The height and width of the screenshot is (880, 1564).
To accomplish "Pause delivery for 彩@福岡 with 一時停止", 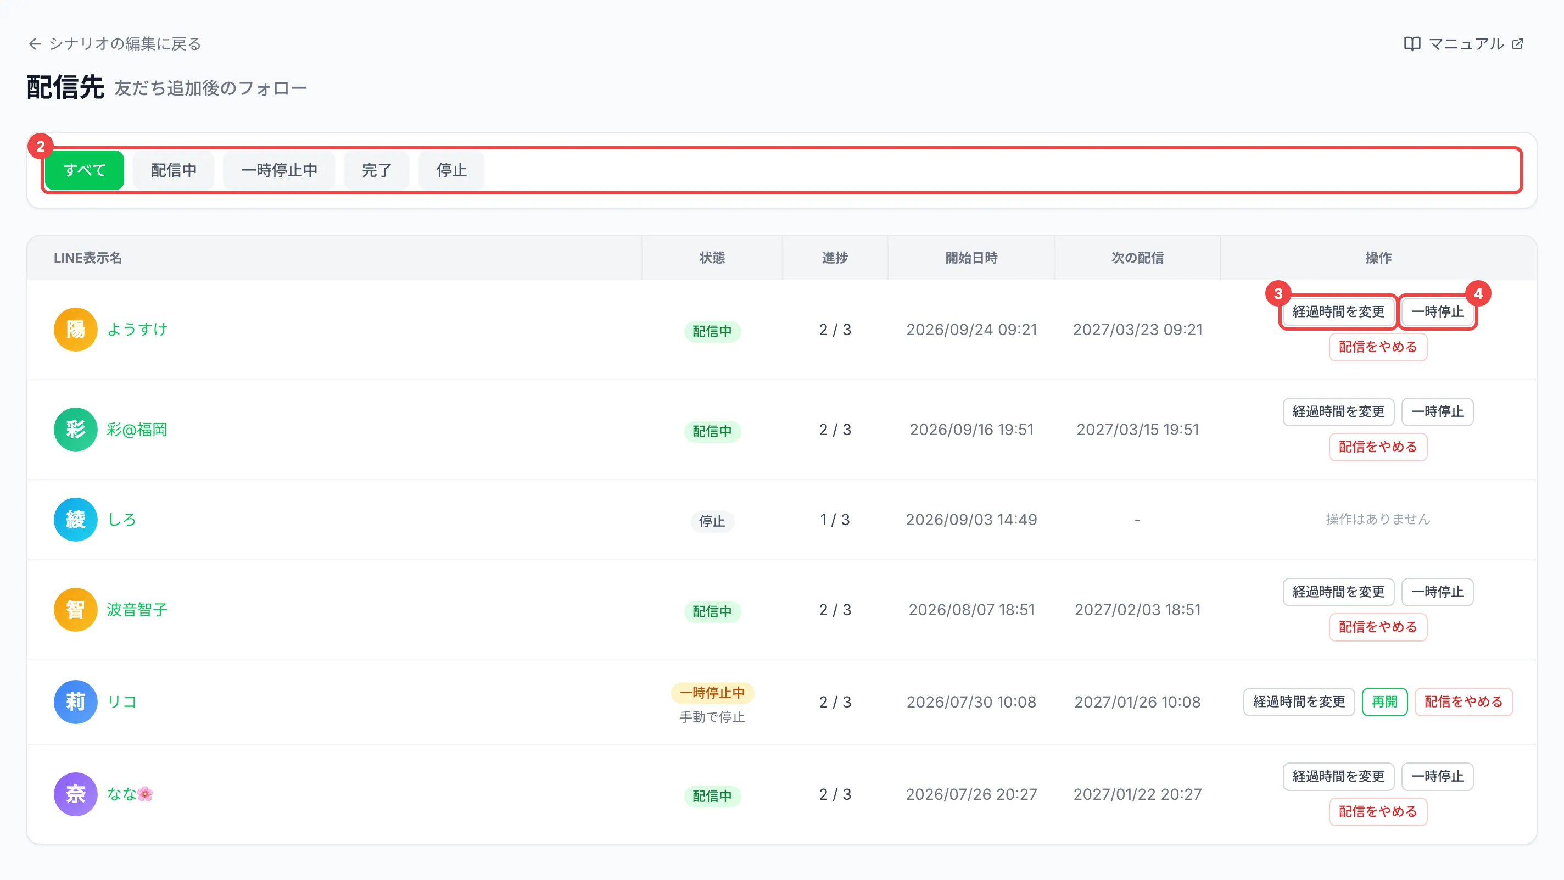I will pyautogui.click(x=1437, y=412).
